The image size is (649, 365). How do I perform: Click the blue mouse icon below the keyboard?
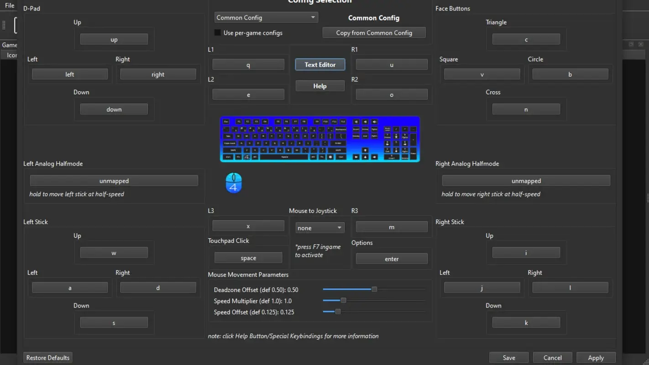click(x=234, y=182)
